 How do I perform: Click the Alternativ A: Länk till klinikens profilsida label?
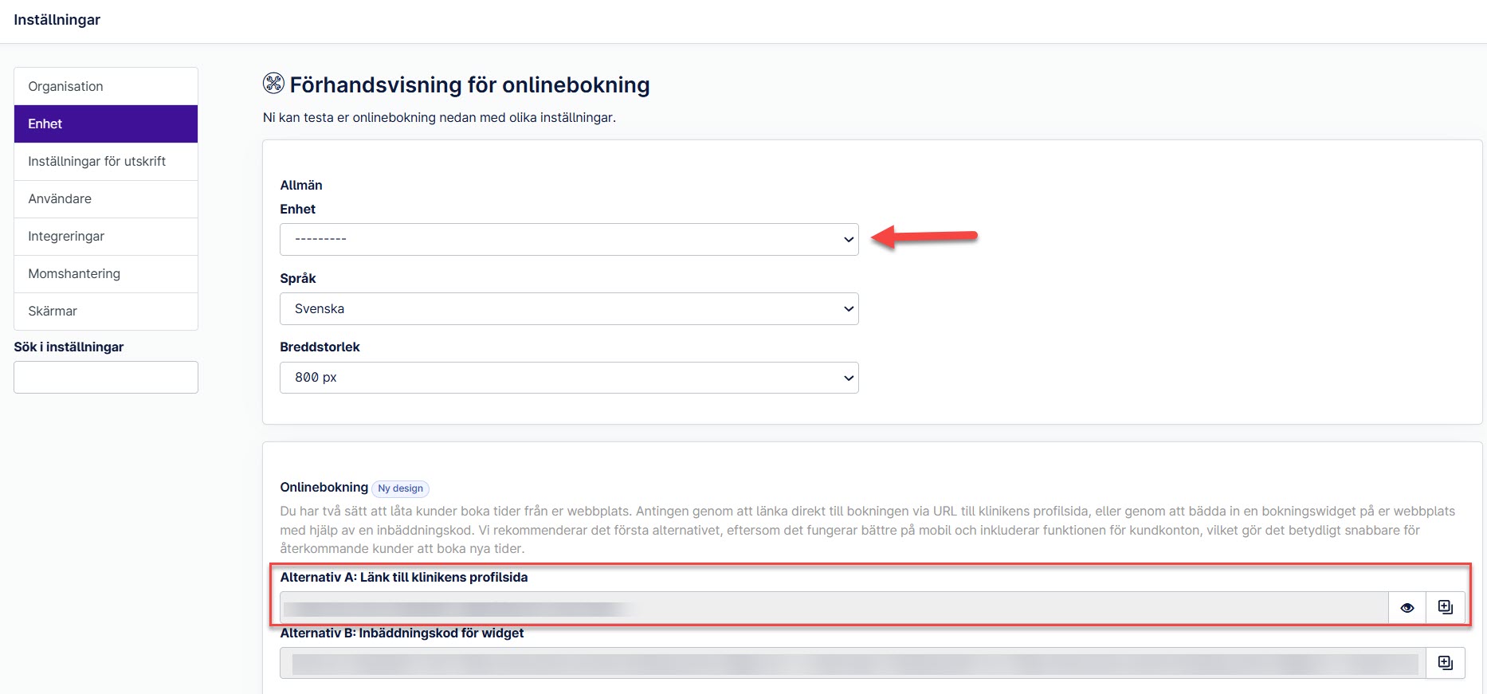pyautogui.click(x=404, y=577)
